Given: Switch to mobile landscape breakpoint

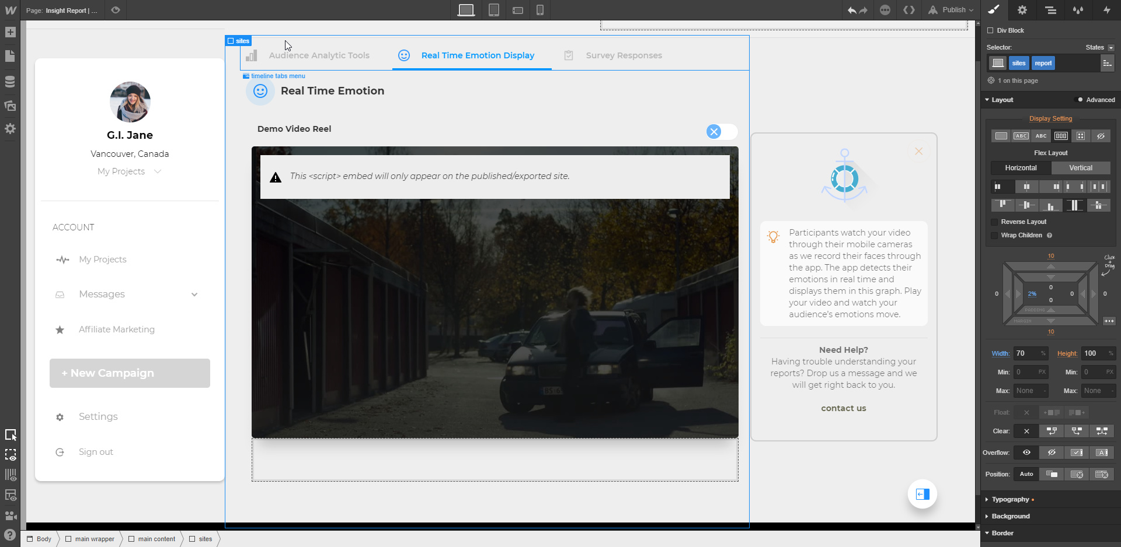Looking at the screenshot, I should (517, 10).
